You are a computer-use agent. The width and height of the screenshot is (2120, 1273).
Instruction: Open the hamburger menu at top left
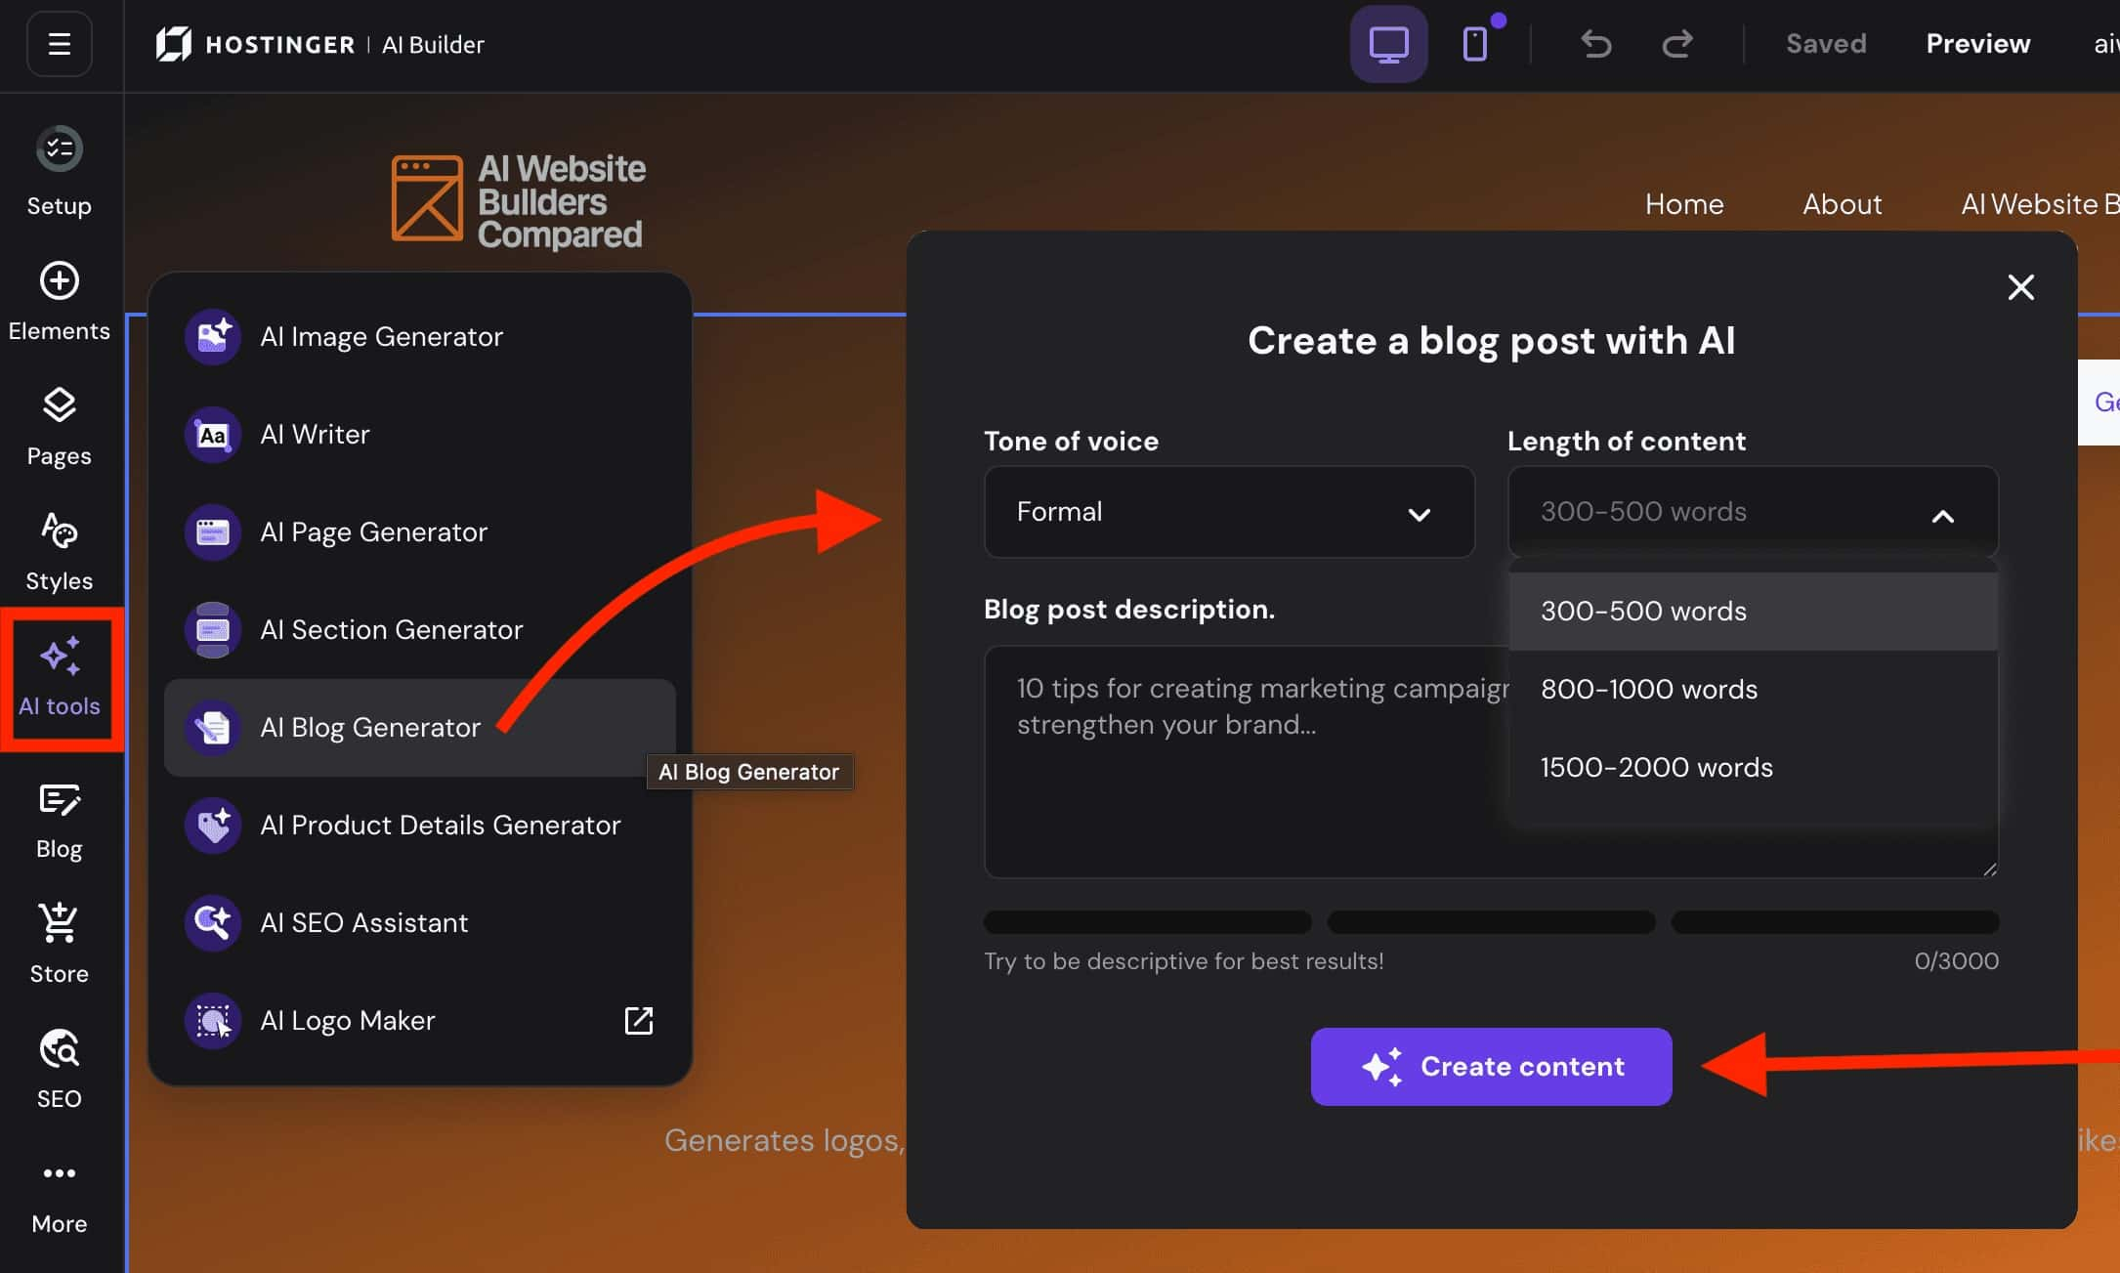(x=59, y=44)
